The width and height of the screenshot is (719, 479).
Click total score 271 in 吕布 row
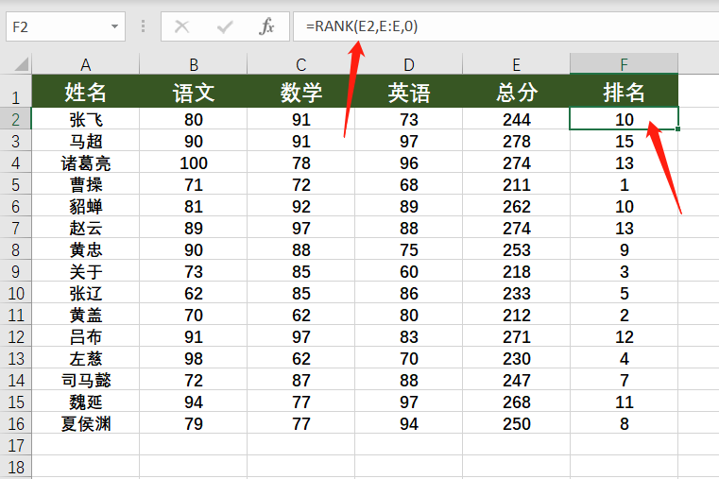click(516, 337)
